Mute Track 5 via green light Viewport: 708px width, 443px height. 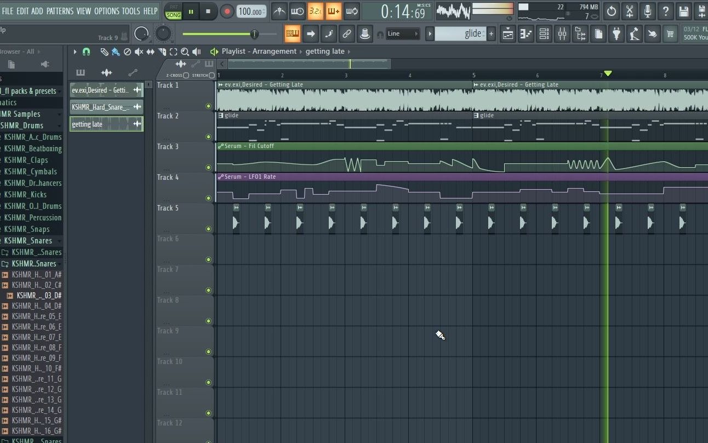208,229
